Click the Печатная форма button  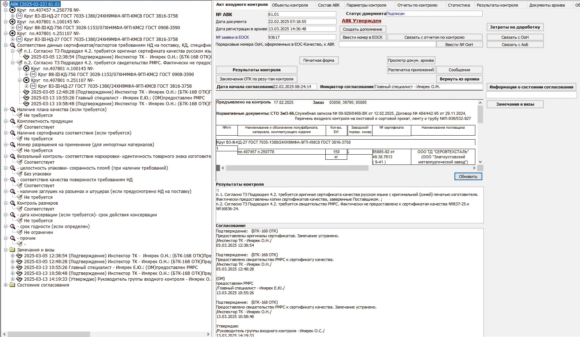pos(318,60)
